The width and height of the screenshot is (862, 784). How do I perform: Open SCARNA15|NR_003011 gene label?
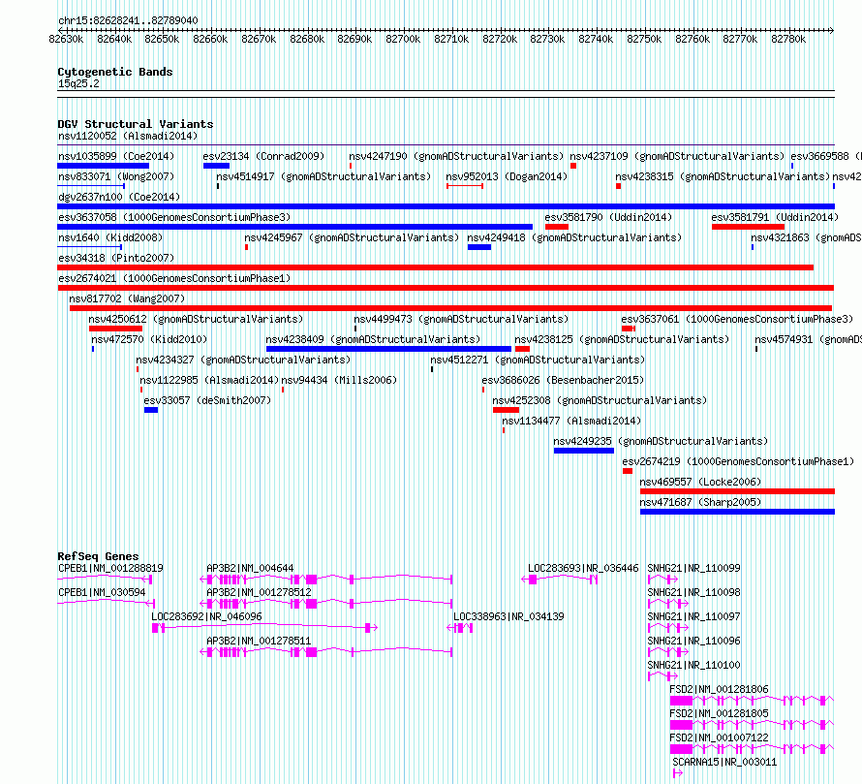coord(724,762)
